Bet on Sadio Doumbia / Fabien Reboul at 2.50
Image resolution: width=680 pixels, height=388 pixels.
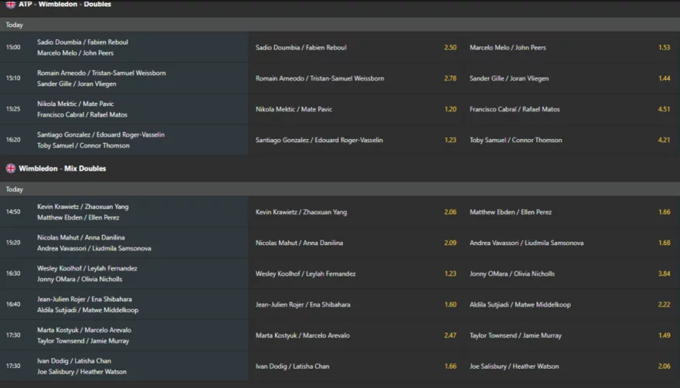(x=355, y=48)
